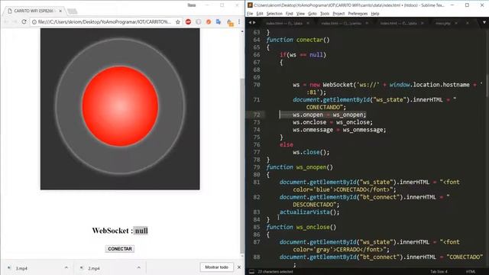Change the HTML syntax in status bar
The image size is (489, 275).
[471, 272]
